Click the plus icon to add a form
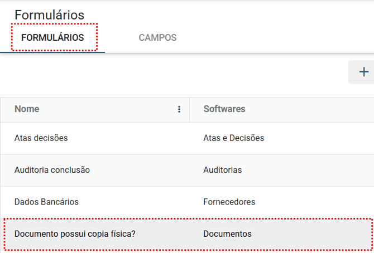The height and width of the screenshot is (253, 374). [363, 72]
